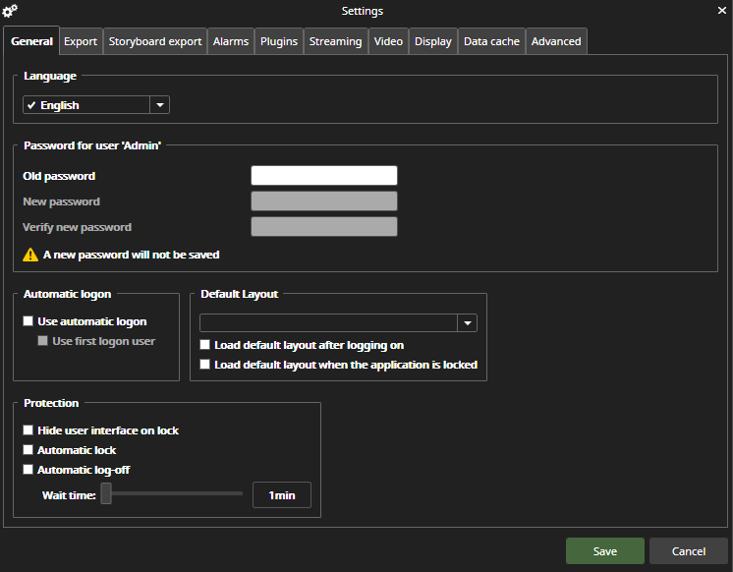733x572 pixels.
Task: Click the Old password input field
Action: pyautogui.click(x=324, y=176)
